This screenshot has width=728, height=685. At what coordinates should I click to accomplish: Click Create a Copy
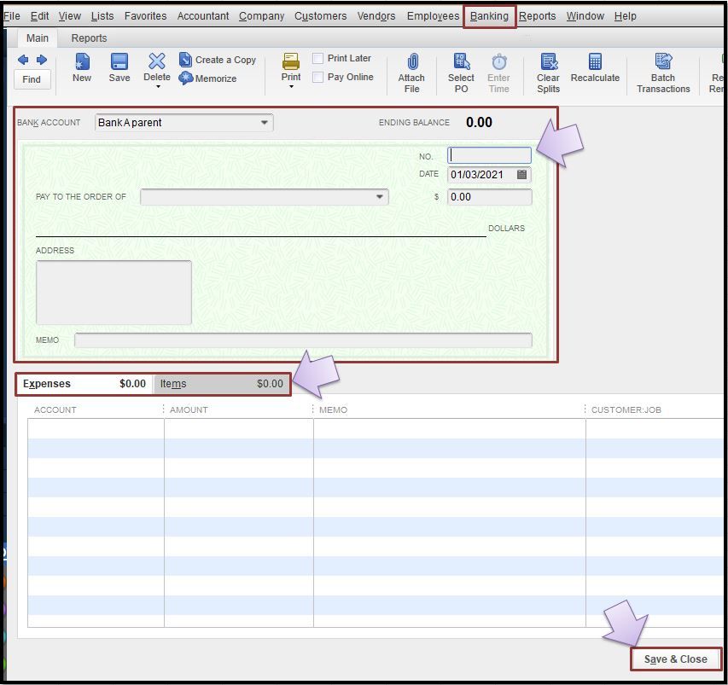(x=218, y=60)
